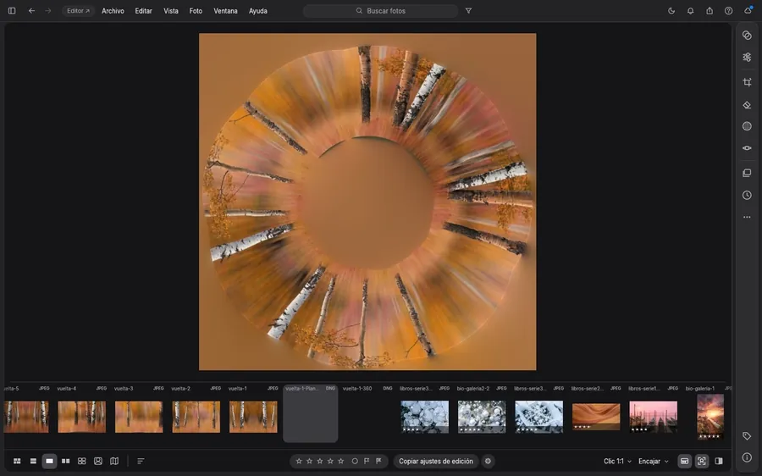Open the Editar menu
Viewport: 762px width, 476px height.
(x=143, y=11)
